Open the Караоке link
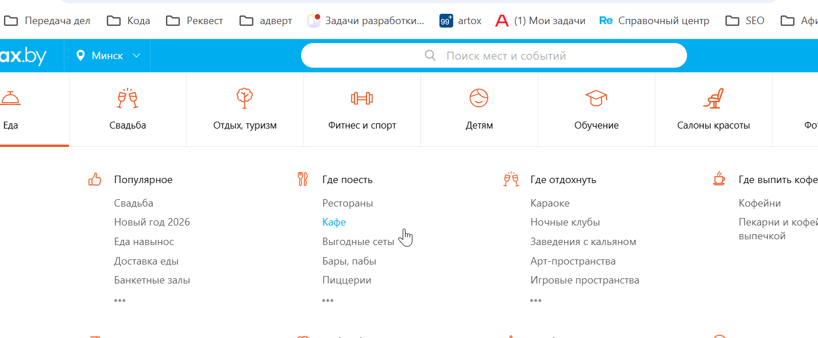Image resolution: width=818 pixels, height=338 pixels. coord(550,203)
